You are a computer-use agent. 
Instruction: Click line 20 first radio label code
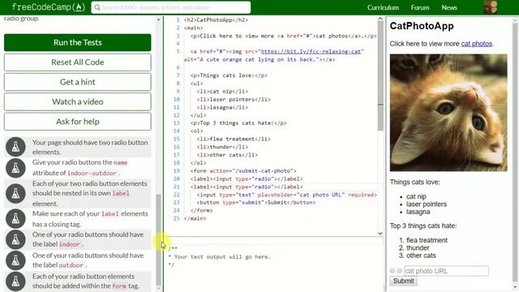(247, 178)
